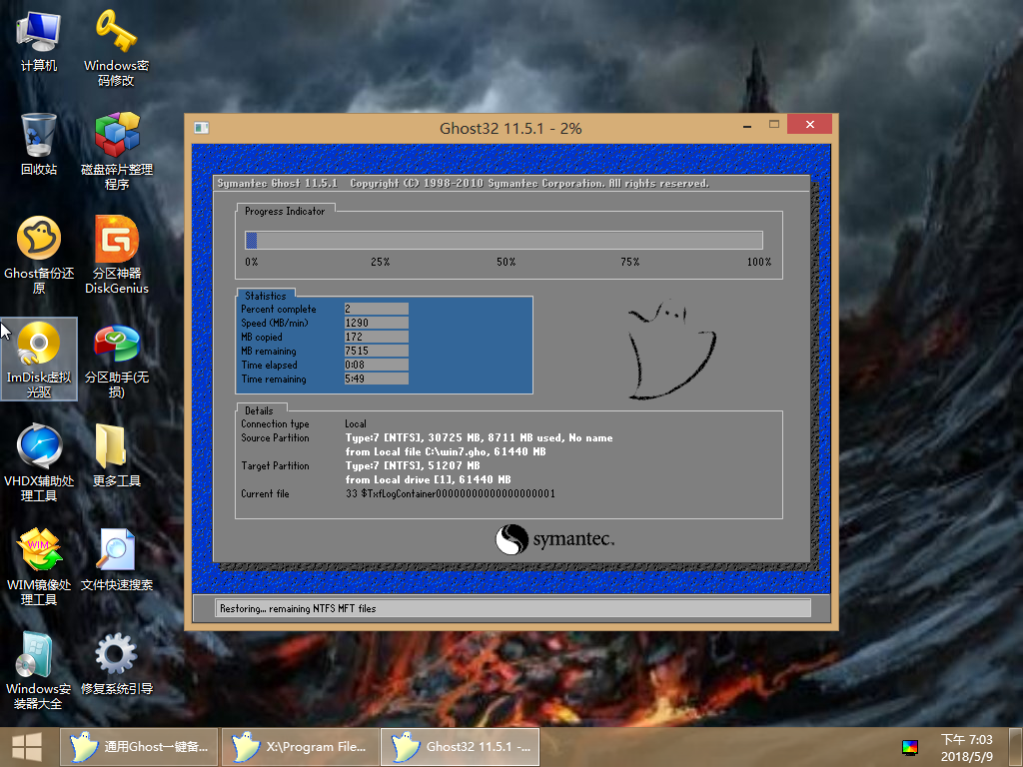Open the 更多工具 folder
This screenshot has height=767, width=1023.
pyautogui.click(x=116, y=455)
